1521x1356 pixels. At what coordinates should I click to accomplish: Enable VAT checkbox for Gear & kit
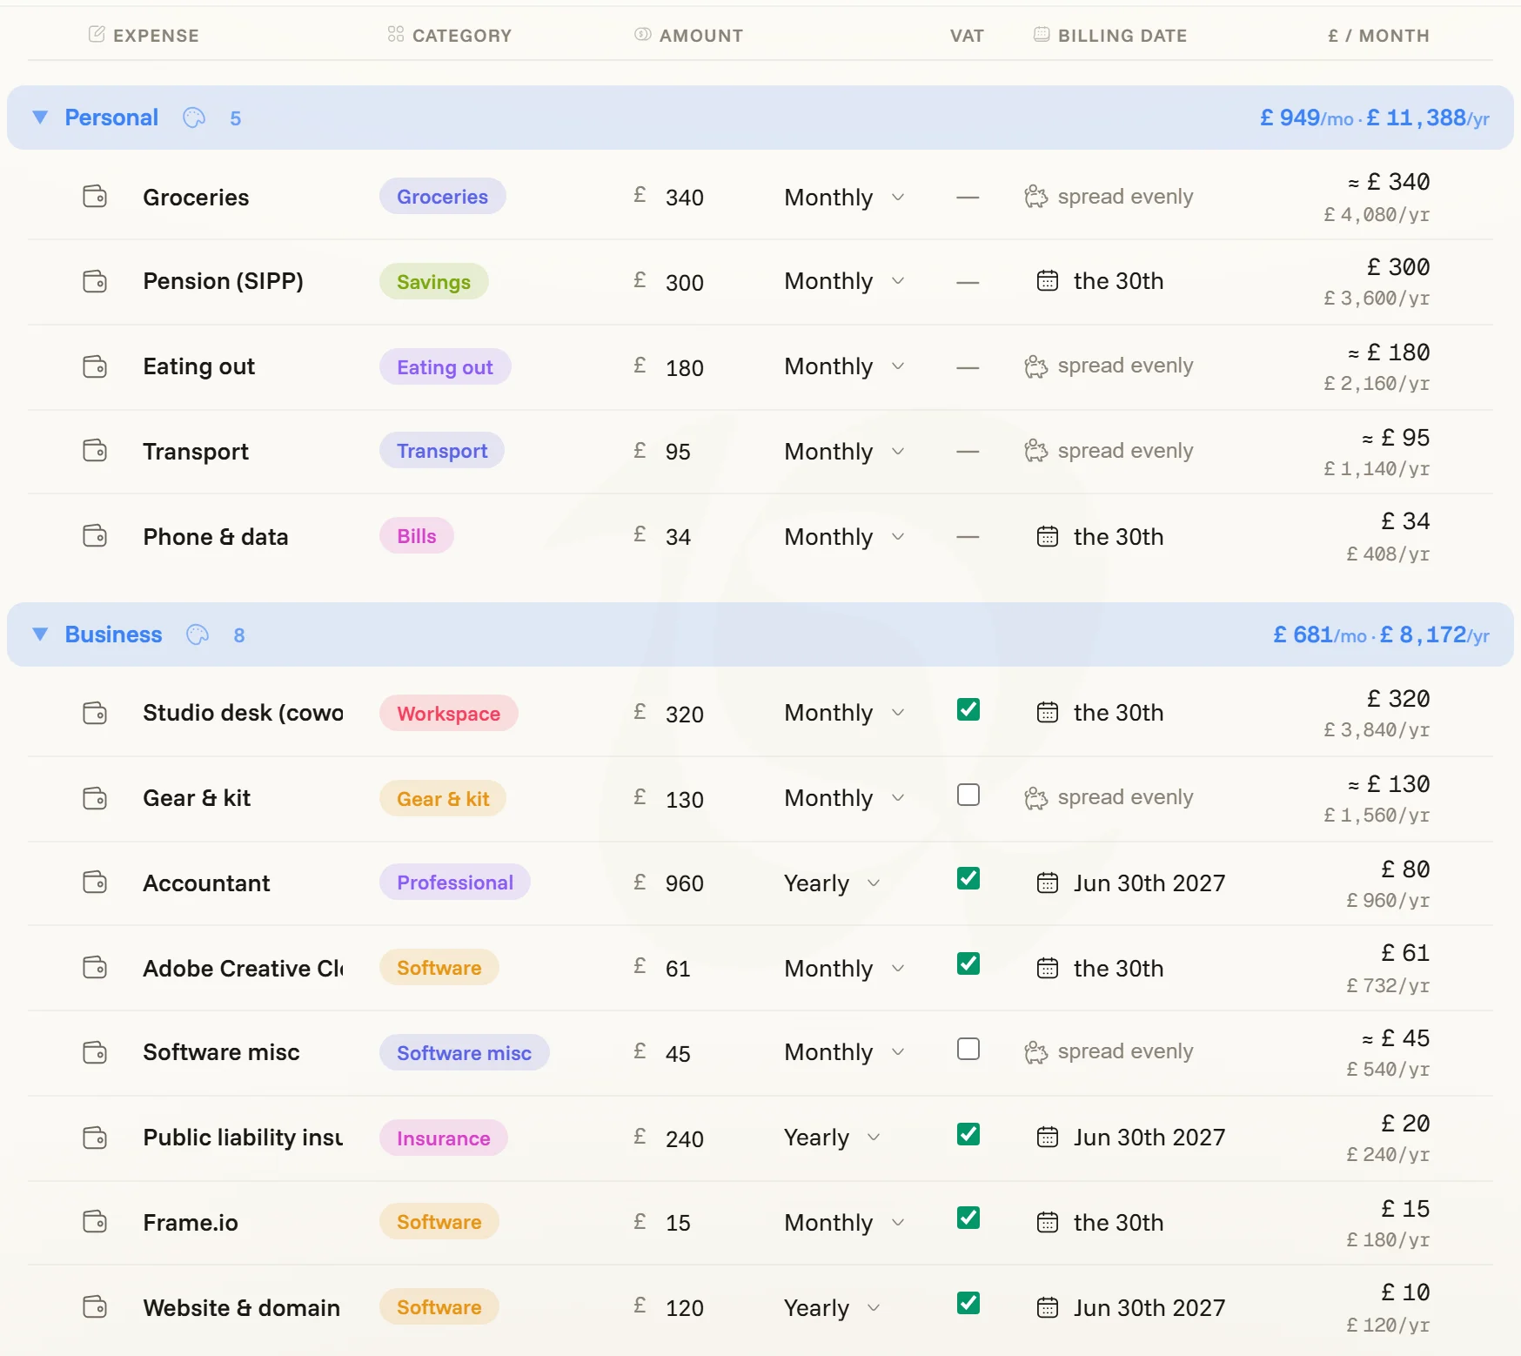coord(968,795)
